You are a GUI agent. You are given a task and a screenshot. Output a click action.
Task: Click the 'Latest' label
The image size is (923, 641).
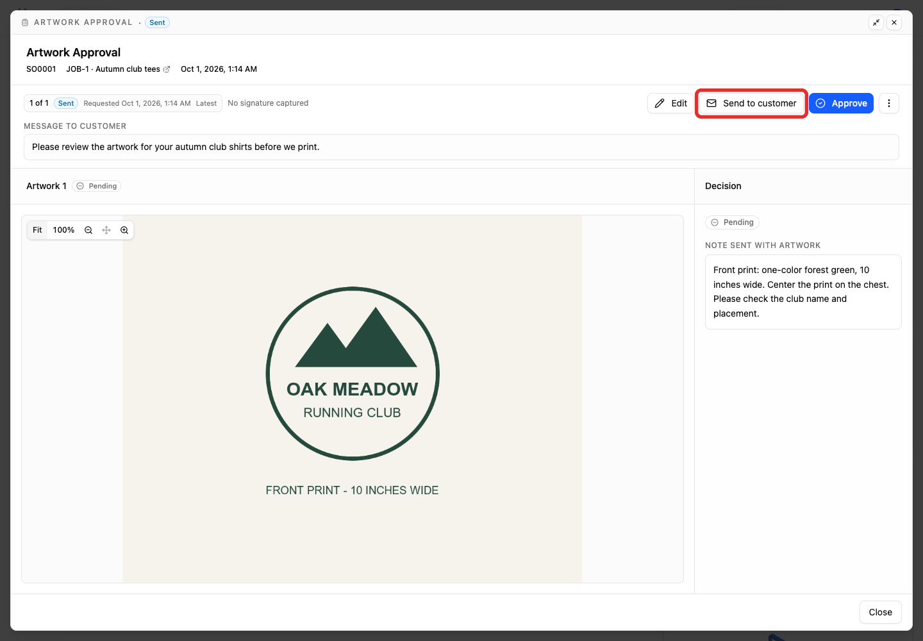206,103
